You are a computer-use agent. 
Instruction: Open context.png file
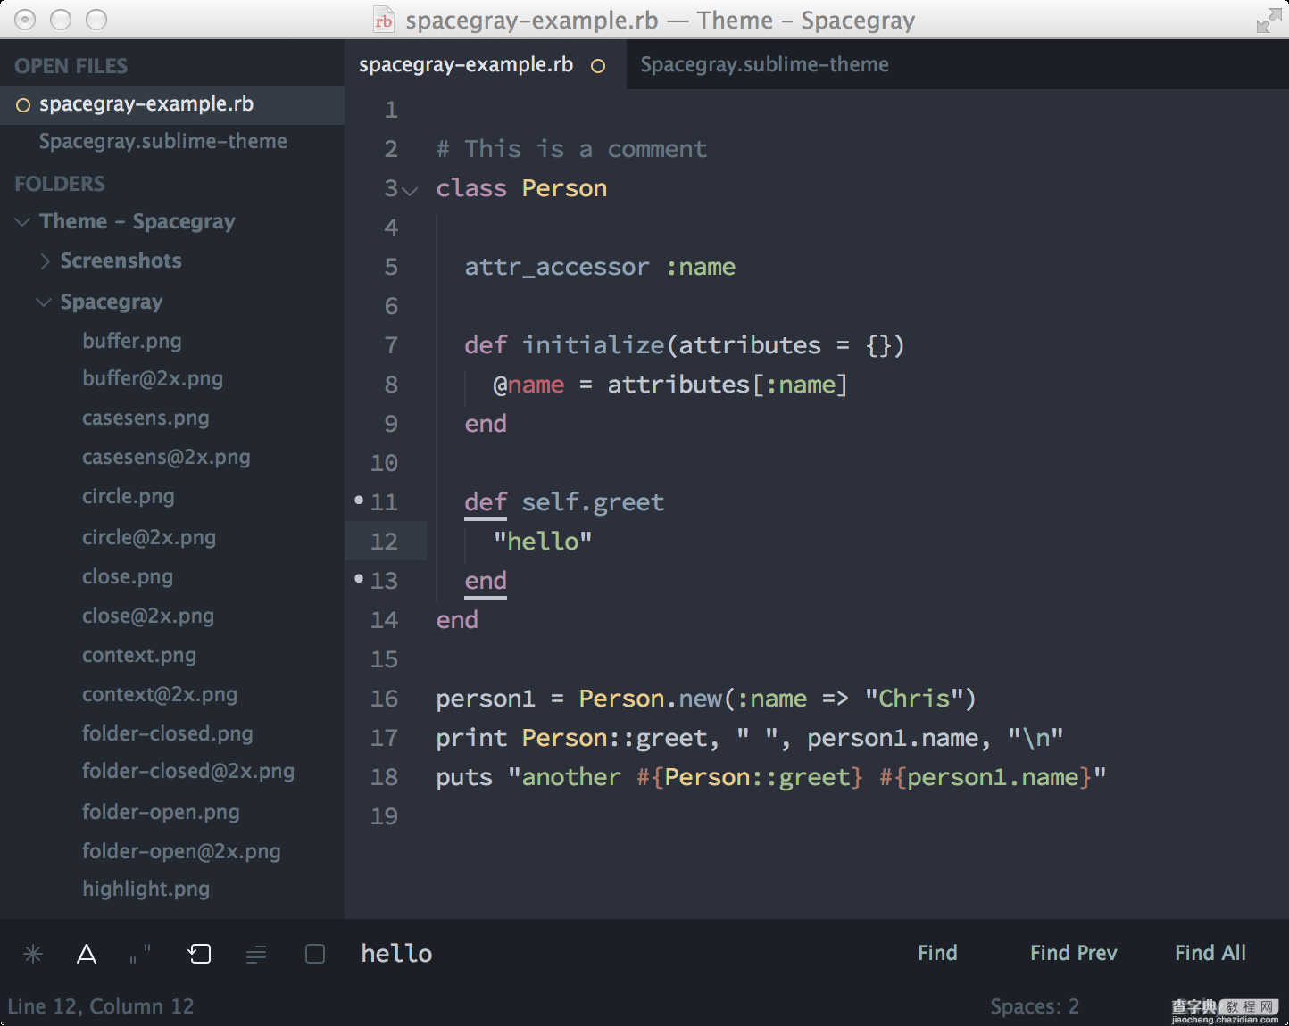(x=139, y=655)
